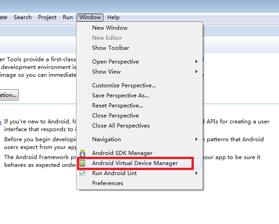Open the Help menu
Image resolution: width=279 pixels, height=224 pixels.
(x=113, y=17)
